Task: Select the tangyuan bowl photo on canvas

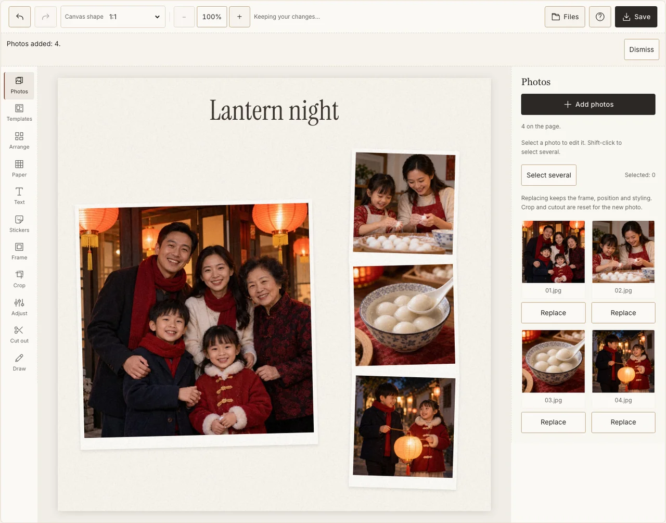Action: click(x=404, y=315)
